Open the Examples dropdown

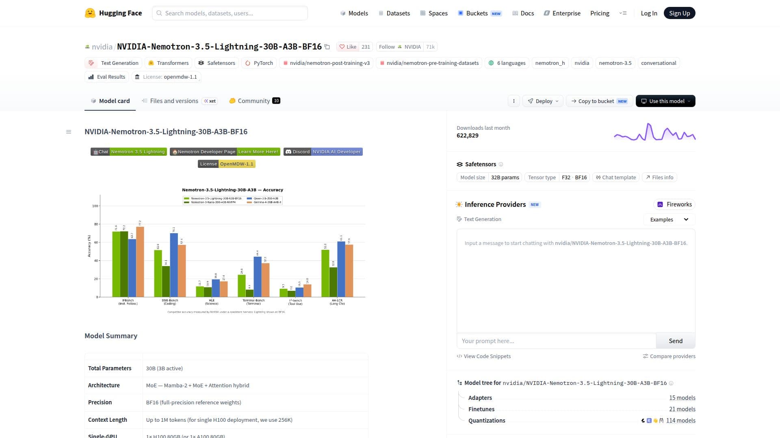tap(669, 219)
